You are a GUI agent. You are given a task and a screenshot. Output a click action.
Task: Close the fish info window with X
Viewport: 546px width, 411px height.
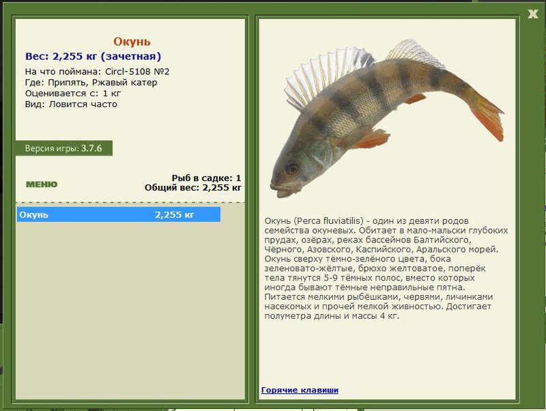(x=533, y=14)
